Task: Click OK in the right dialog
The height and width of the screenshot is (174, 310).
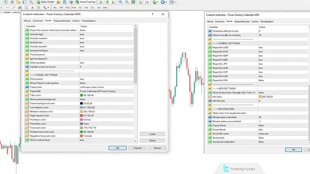Action: (x=293, y=150)
